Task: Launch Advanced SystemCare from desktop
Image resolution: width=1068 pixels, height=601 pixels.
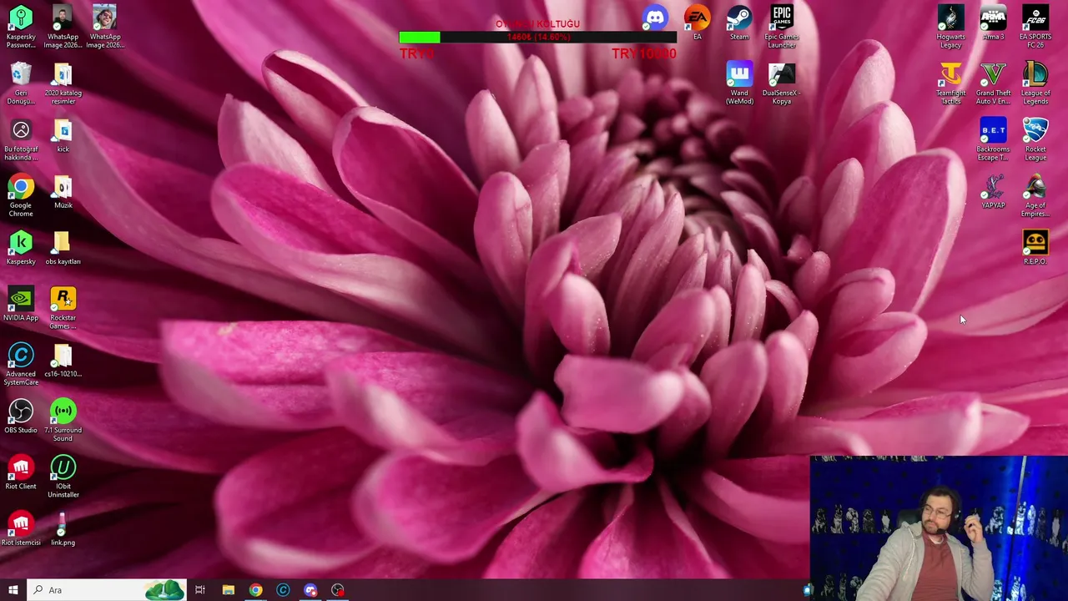Action: click(x=21, y=364)
